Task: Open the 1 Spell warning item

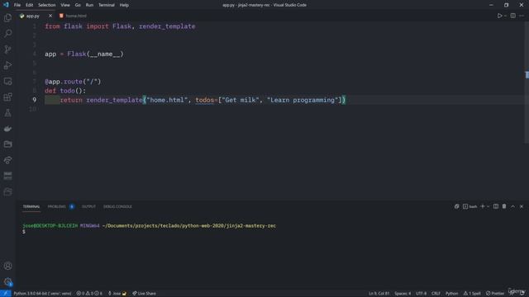Action: (472, 294)
